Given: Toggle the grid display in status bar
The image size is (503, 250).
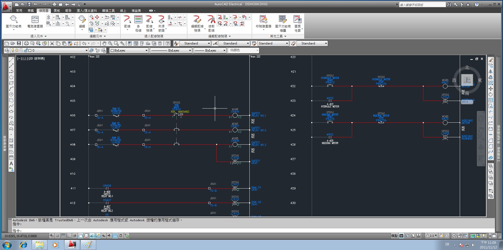Looking at the screenshot, I should point(63,236).
